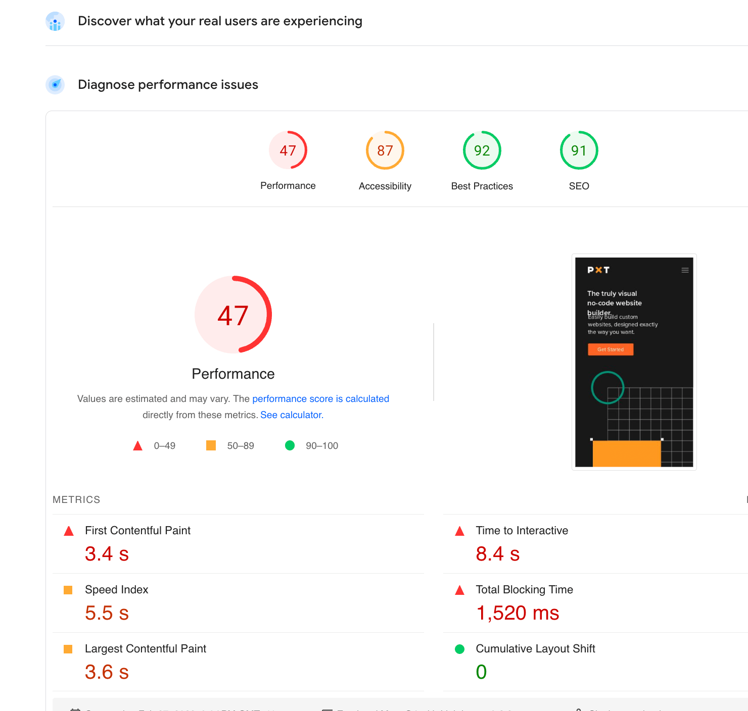The width and height of the screenshot is (748, 711).
Task: Click the red triangle beside Total Blocking Time
Action: 459,589
